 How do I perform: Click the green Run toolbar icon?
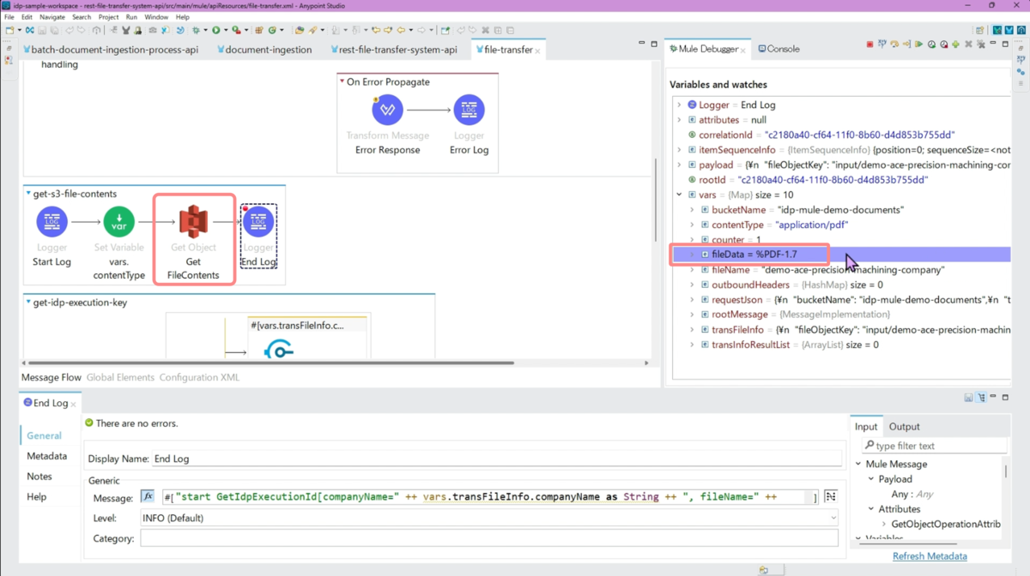[216, 30]
